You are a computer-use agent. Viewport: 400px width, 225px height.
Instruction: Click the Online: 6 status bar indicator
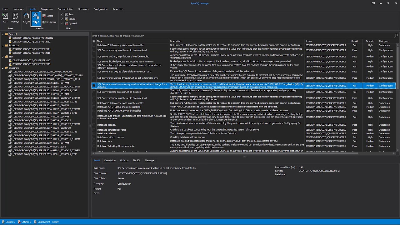coord(9,222)
